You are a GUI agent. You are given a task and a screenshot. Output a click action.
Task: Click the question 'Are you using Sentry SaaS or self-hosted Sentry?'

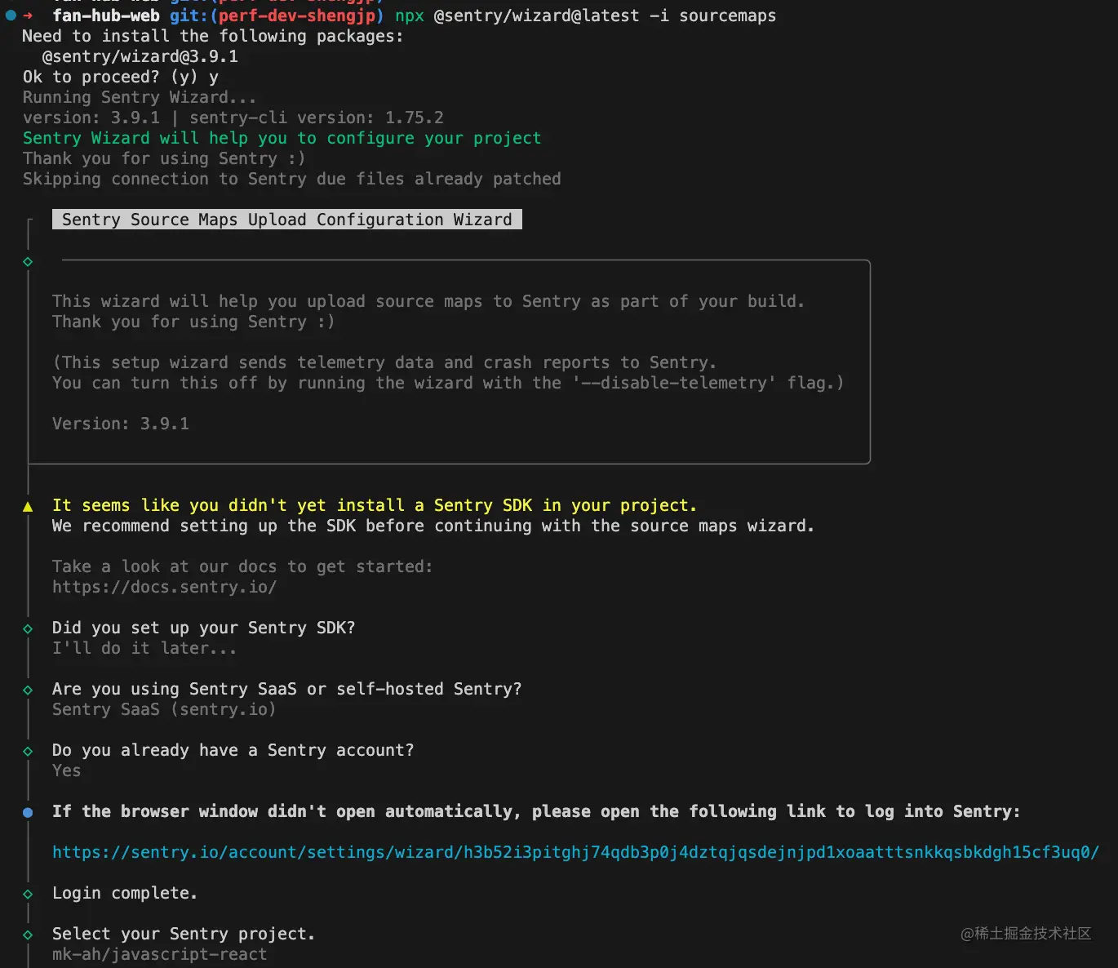(287, 689)
